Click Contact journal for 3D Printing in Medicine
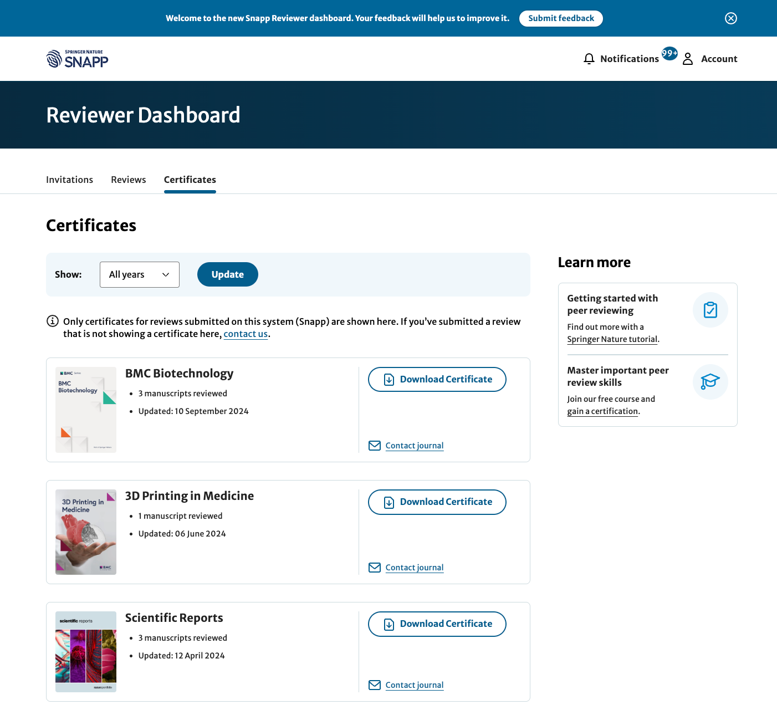Image resolution: width=777 pixels, height=715 pixels. click(x=415, y=568)
